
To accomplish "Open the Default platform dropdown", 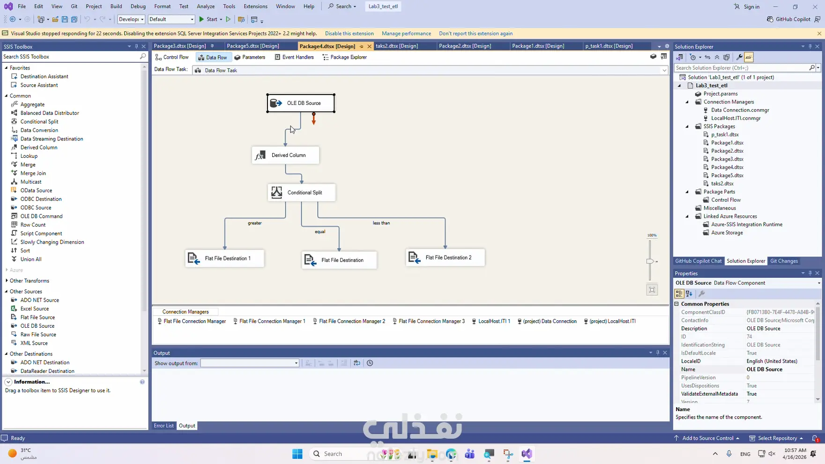I will [171, 19].
